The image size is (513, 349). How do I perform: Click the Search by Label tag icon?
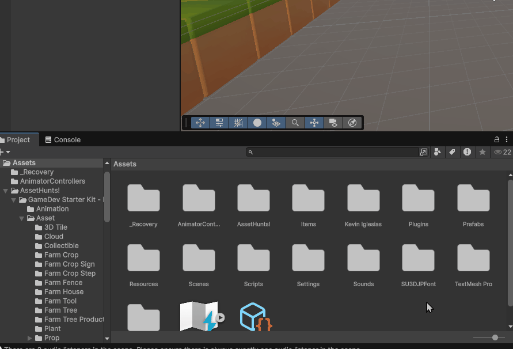453,152
